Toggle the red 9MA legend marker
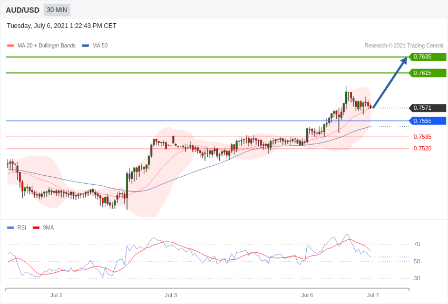The image size is (448, 304). [x=36, y=228]
